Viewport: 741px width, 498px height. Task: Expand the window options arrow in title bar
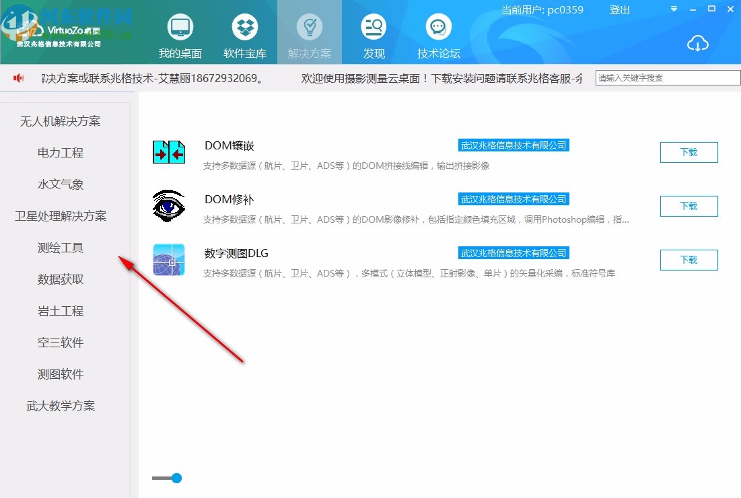673,8
